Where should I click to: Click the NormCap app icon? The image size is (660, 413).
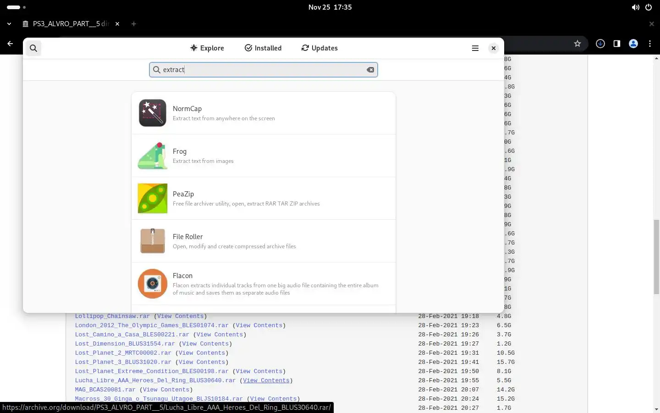pyautogui.click(x=153, y=113)
